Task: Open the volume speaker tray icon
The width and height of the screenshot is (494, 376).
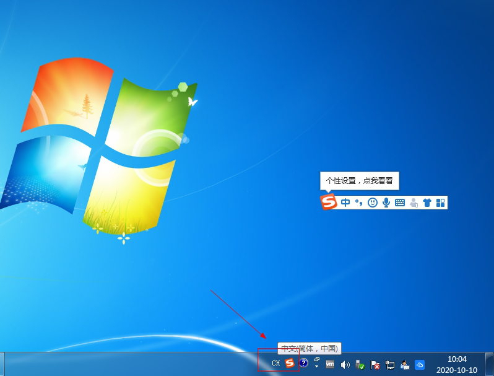Action: tap(345, 365)
